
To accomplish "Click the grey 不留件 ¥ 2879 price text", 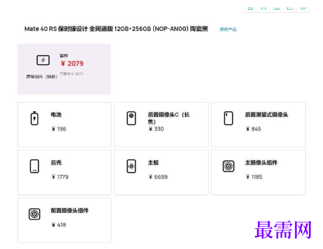I will pos(71,73).
